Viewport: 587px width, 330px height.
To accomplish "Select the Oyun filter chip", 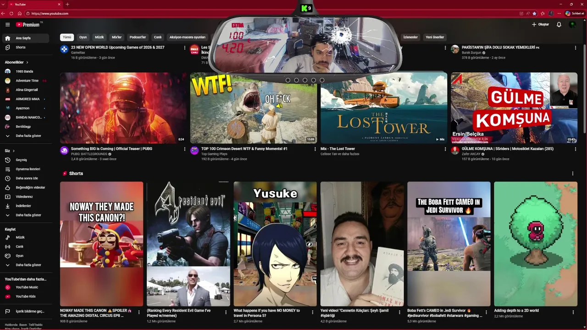I will pos(83,37).
